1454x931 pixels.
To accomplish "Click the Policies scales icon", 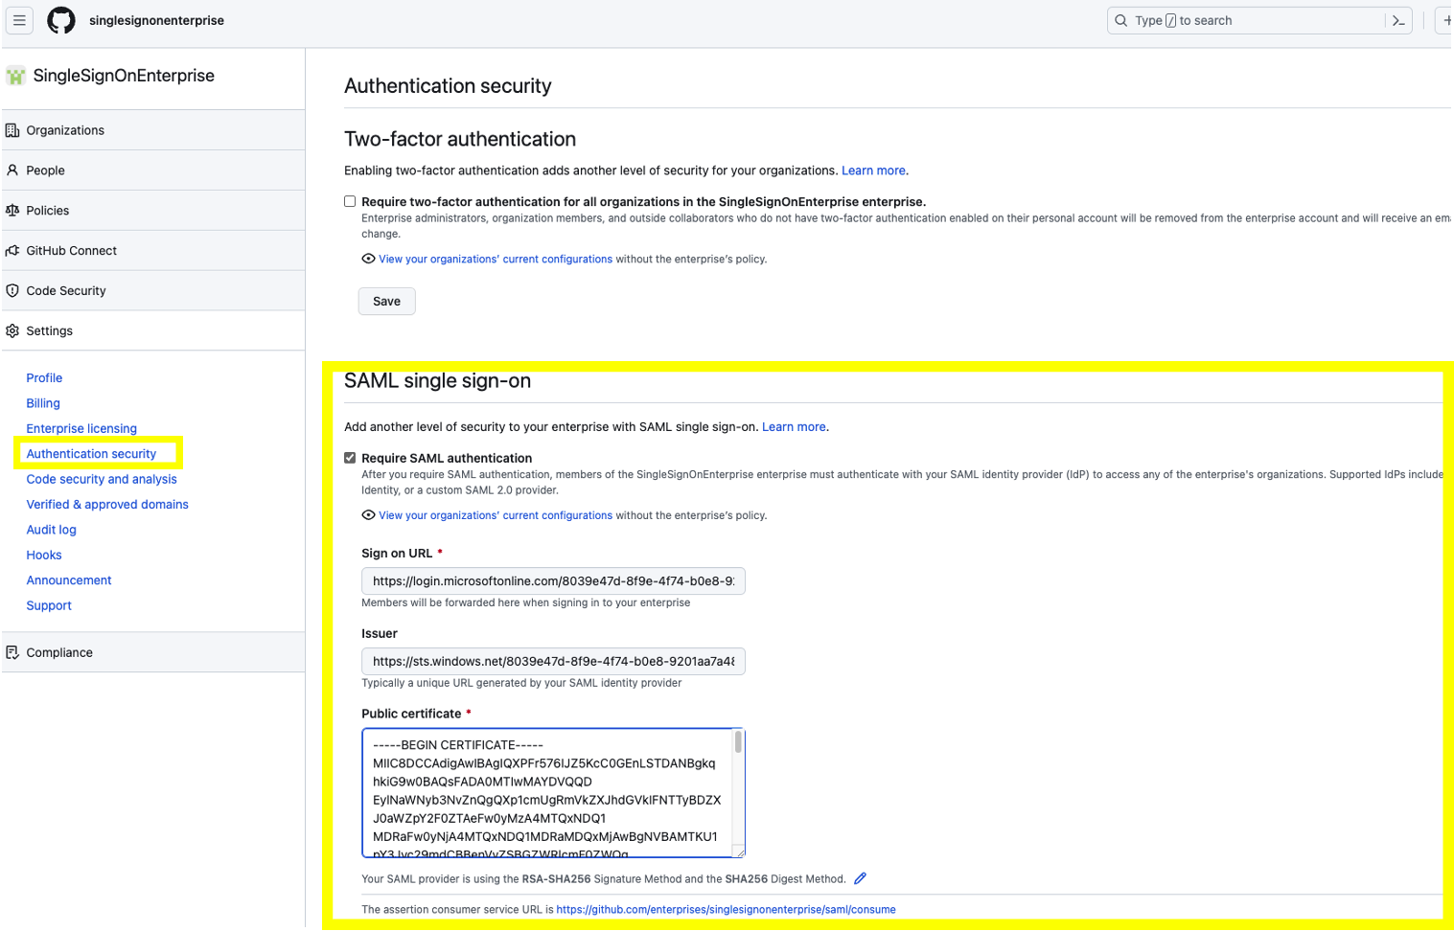I will point(12,211).
